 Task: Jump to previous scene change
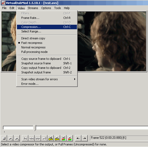point(63,138)
